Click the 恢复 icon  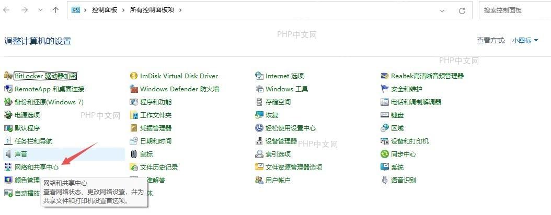pyautogui.click(x=259, y=115)
